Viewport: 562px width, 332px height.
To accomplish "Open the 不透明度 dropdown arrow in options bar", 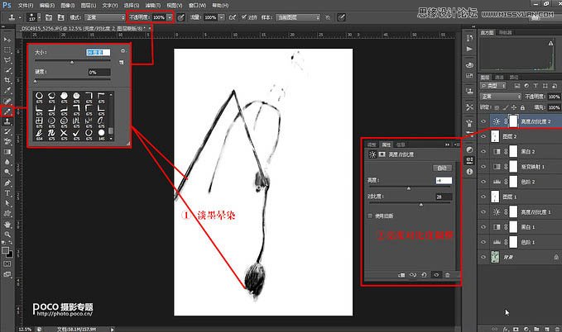I will coord(170,17).
